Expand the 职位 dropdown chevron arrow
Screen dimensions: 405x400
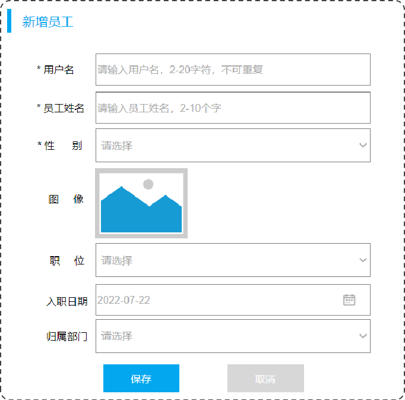tap(363, 260)
